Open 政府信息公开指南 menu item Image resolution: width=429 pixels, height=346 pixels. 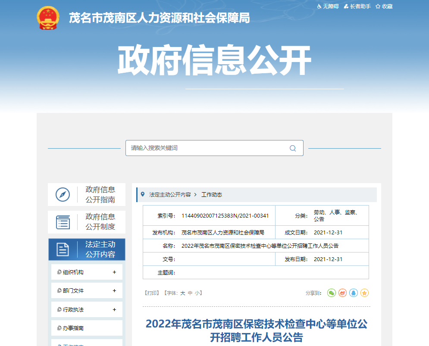87,194
